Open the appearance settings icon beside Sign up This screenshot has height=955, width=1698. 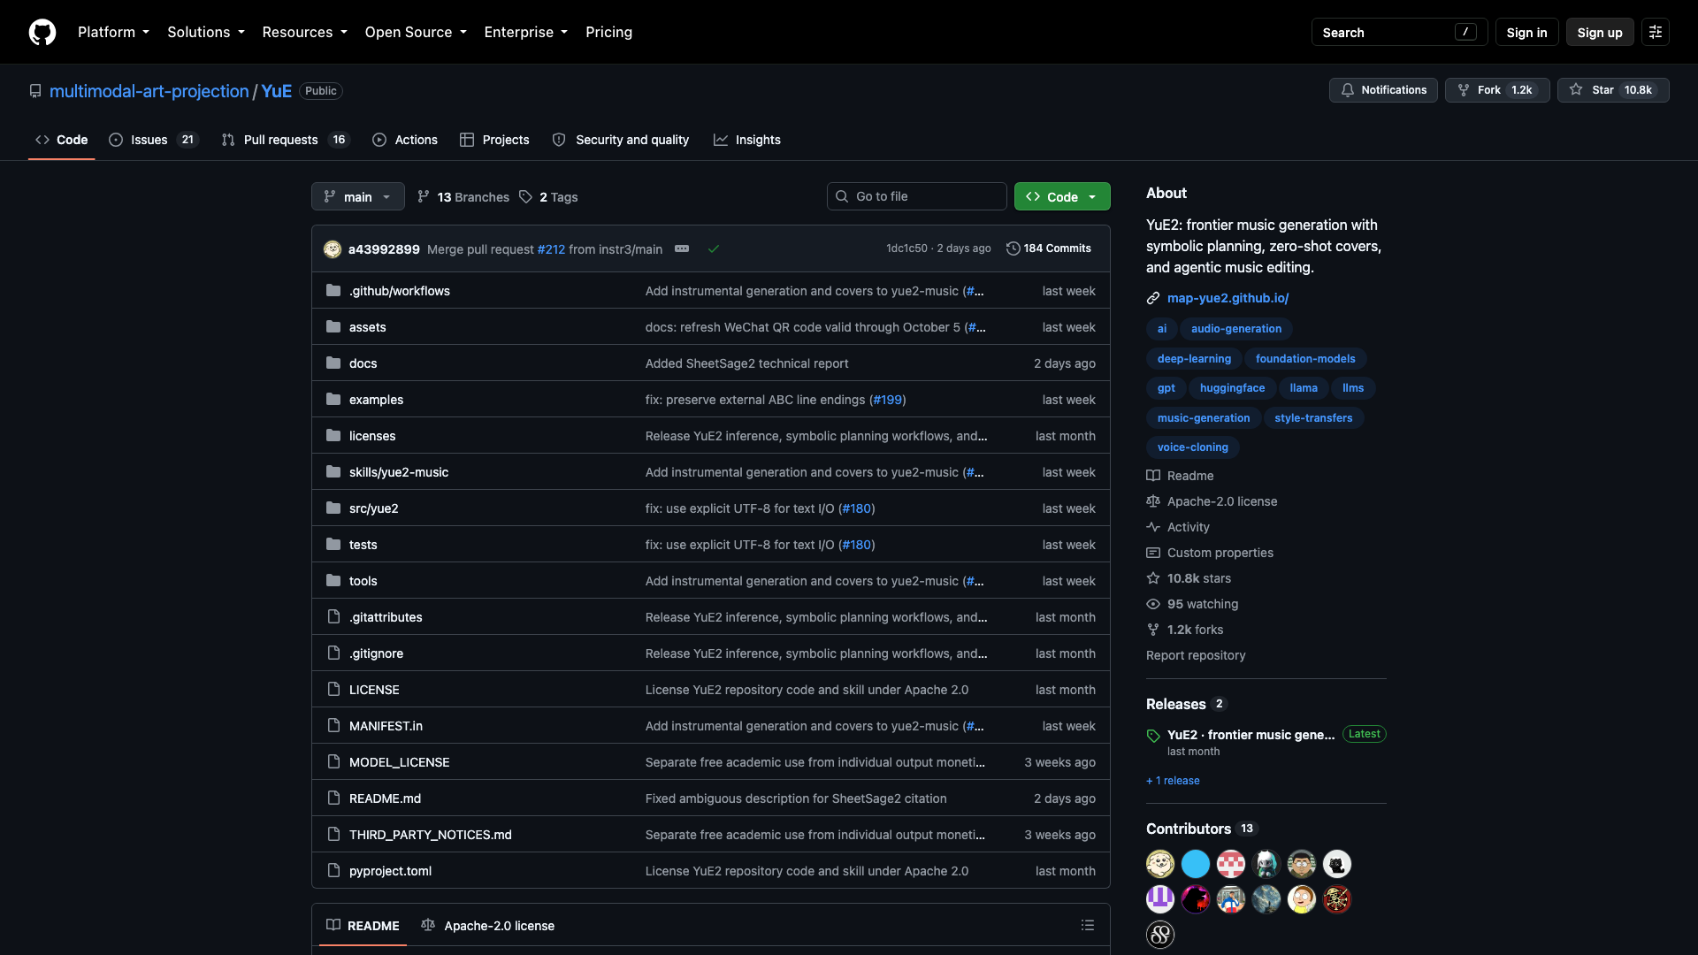coord(1656,32)
